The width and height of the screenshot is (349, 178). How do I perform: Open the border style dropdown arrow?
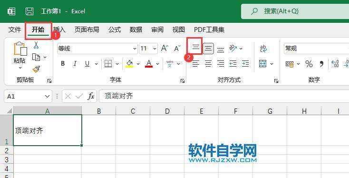click(x=117, y=64)
